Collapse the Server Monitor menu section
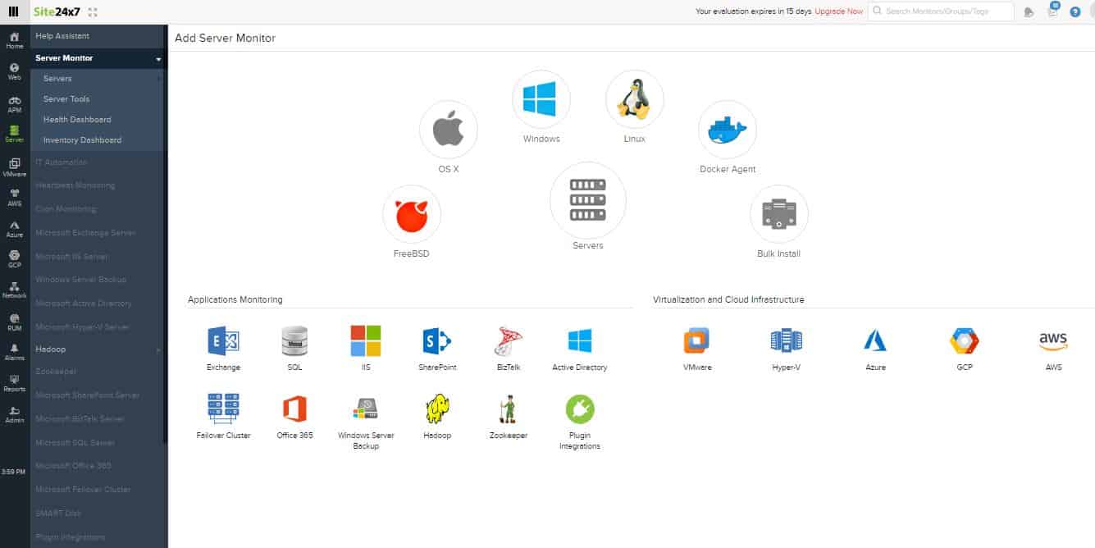Viewport: 1095px width, 548px height. click(158, 59)
